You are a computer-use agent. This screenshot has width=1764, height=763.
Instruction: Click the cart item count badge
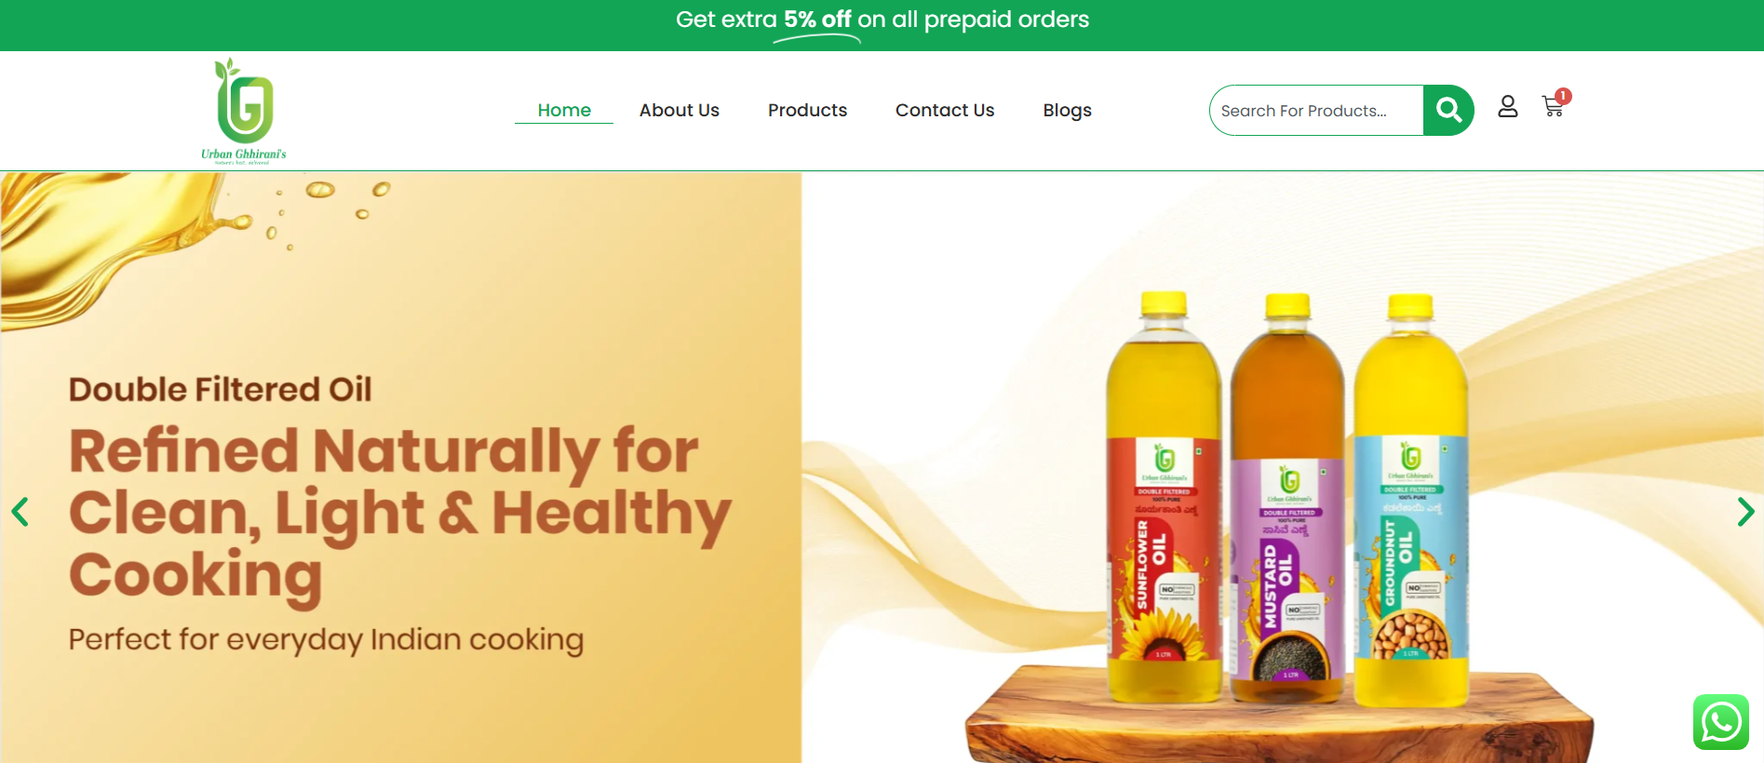1563,96
